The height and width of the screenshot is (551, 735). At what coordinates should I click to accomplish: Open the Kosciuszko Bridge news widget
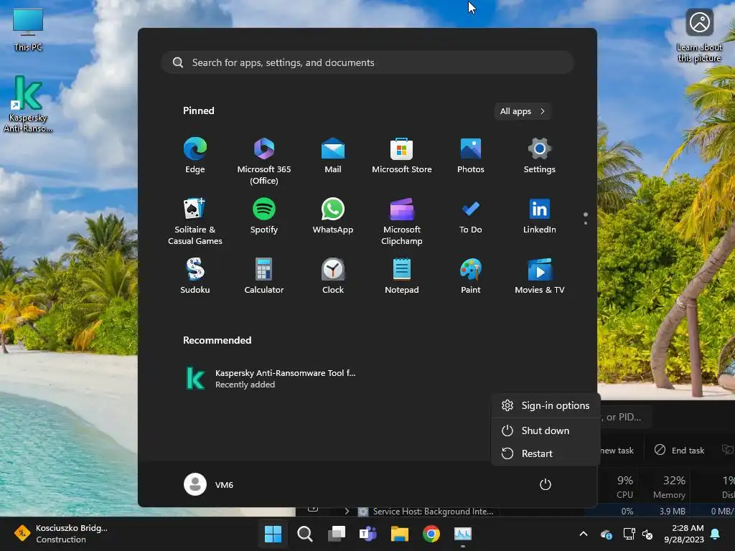pos(61,534)
